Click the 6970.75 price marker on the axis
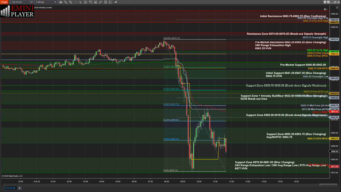Viewport: 341px width, 192px height. coord(334,39)
